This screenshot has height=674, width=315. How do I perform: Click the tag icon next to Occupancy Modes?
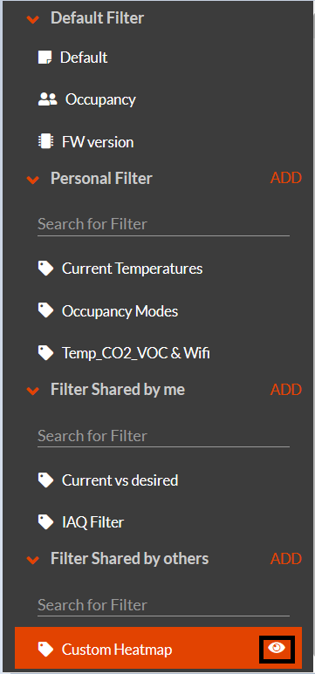coord(45,310)
